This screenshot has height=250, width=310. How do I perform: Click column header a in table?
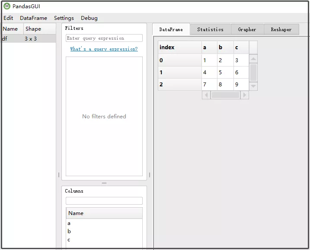coord(209,47)
